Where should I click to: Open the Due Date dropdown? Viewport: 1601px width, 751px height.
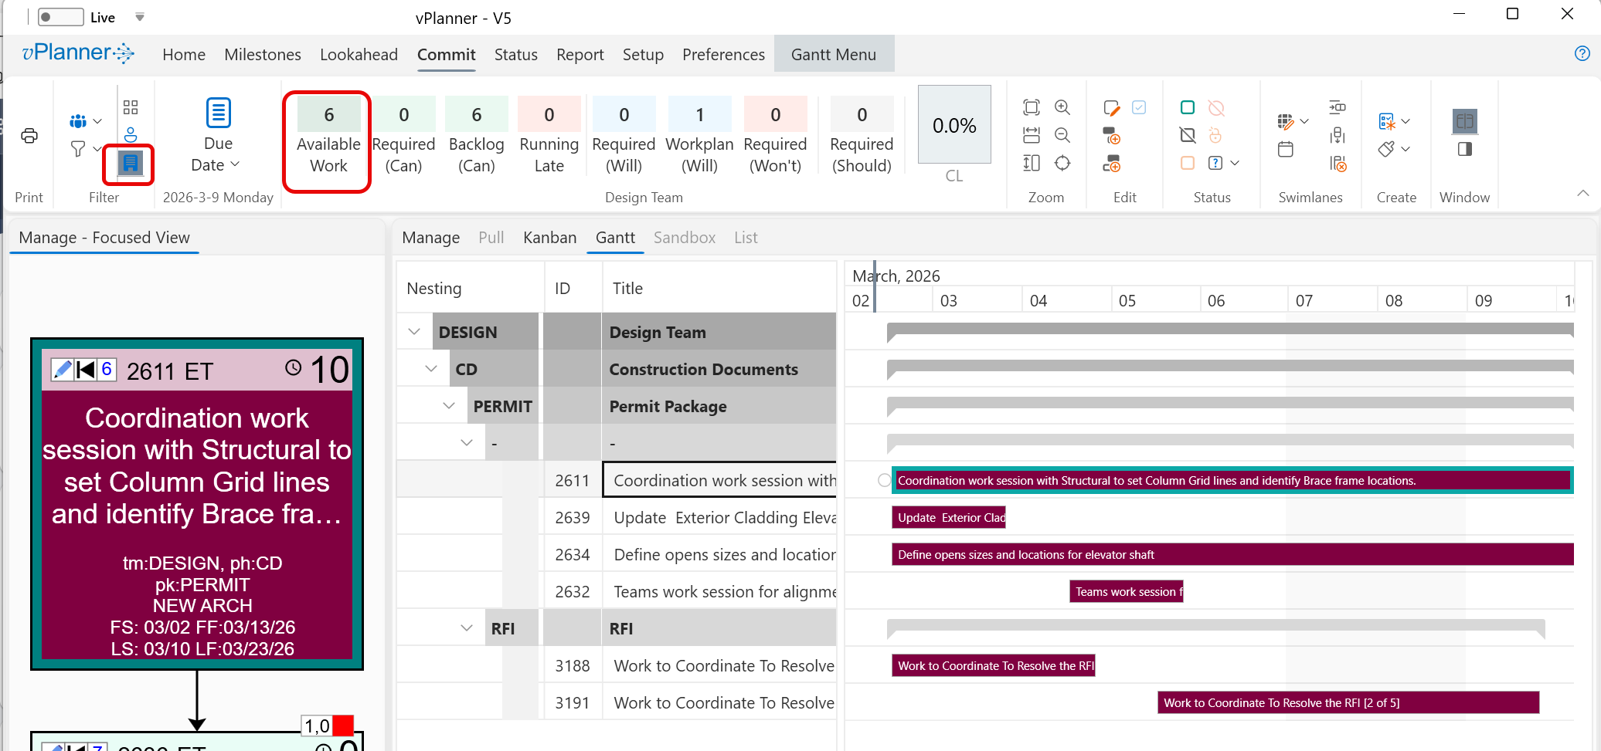coord(219,135)
